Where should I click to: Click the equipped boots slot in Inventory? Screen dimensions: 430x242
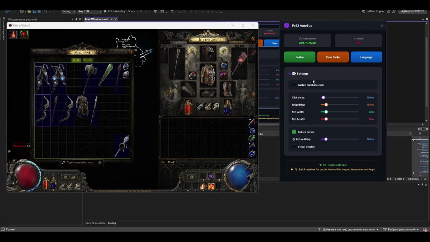coord(227,89)
